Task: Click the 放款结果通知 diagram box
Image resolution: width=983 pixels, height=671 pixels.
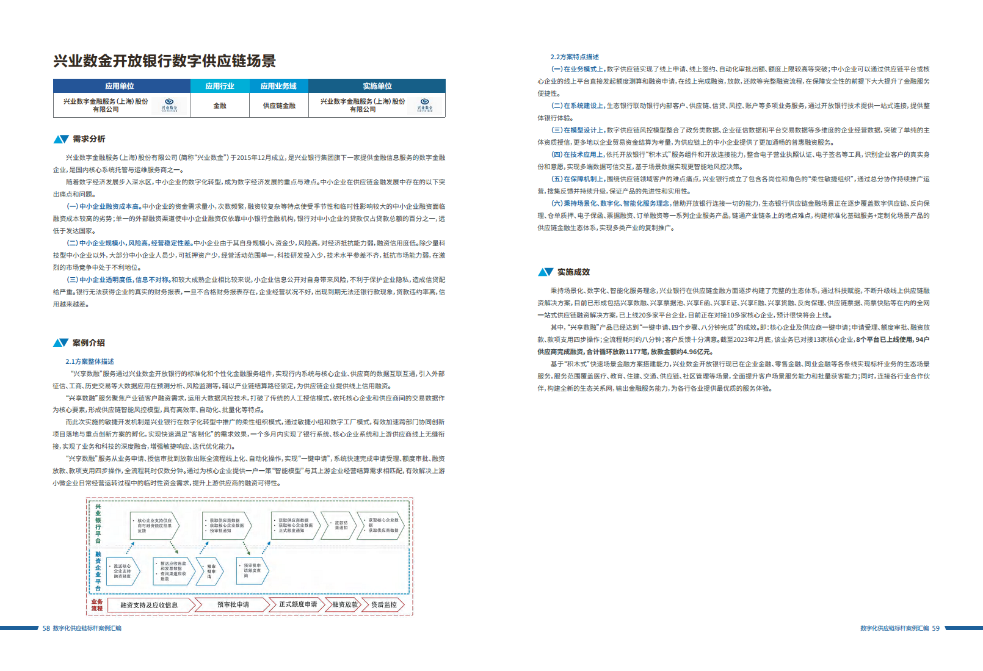Action: click(x=339, y=525)
